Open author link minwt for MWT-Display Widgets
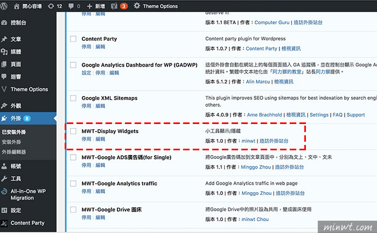Image resolution: width=377 pixels, height=233 pixels. (248, 141)
